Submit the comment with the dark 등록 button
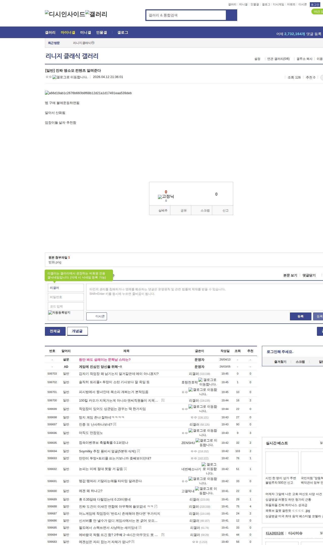323x545 pixels. pos(300,316)
